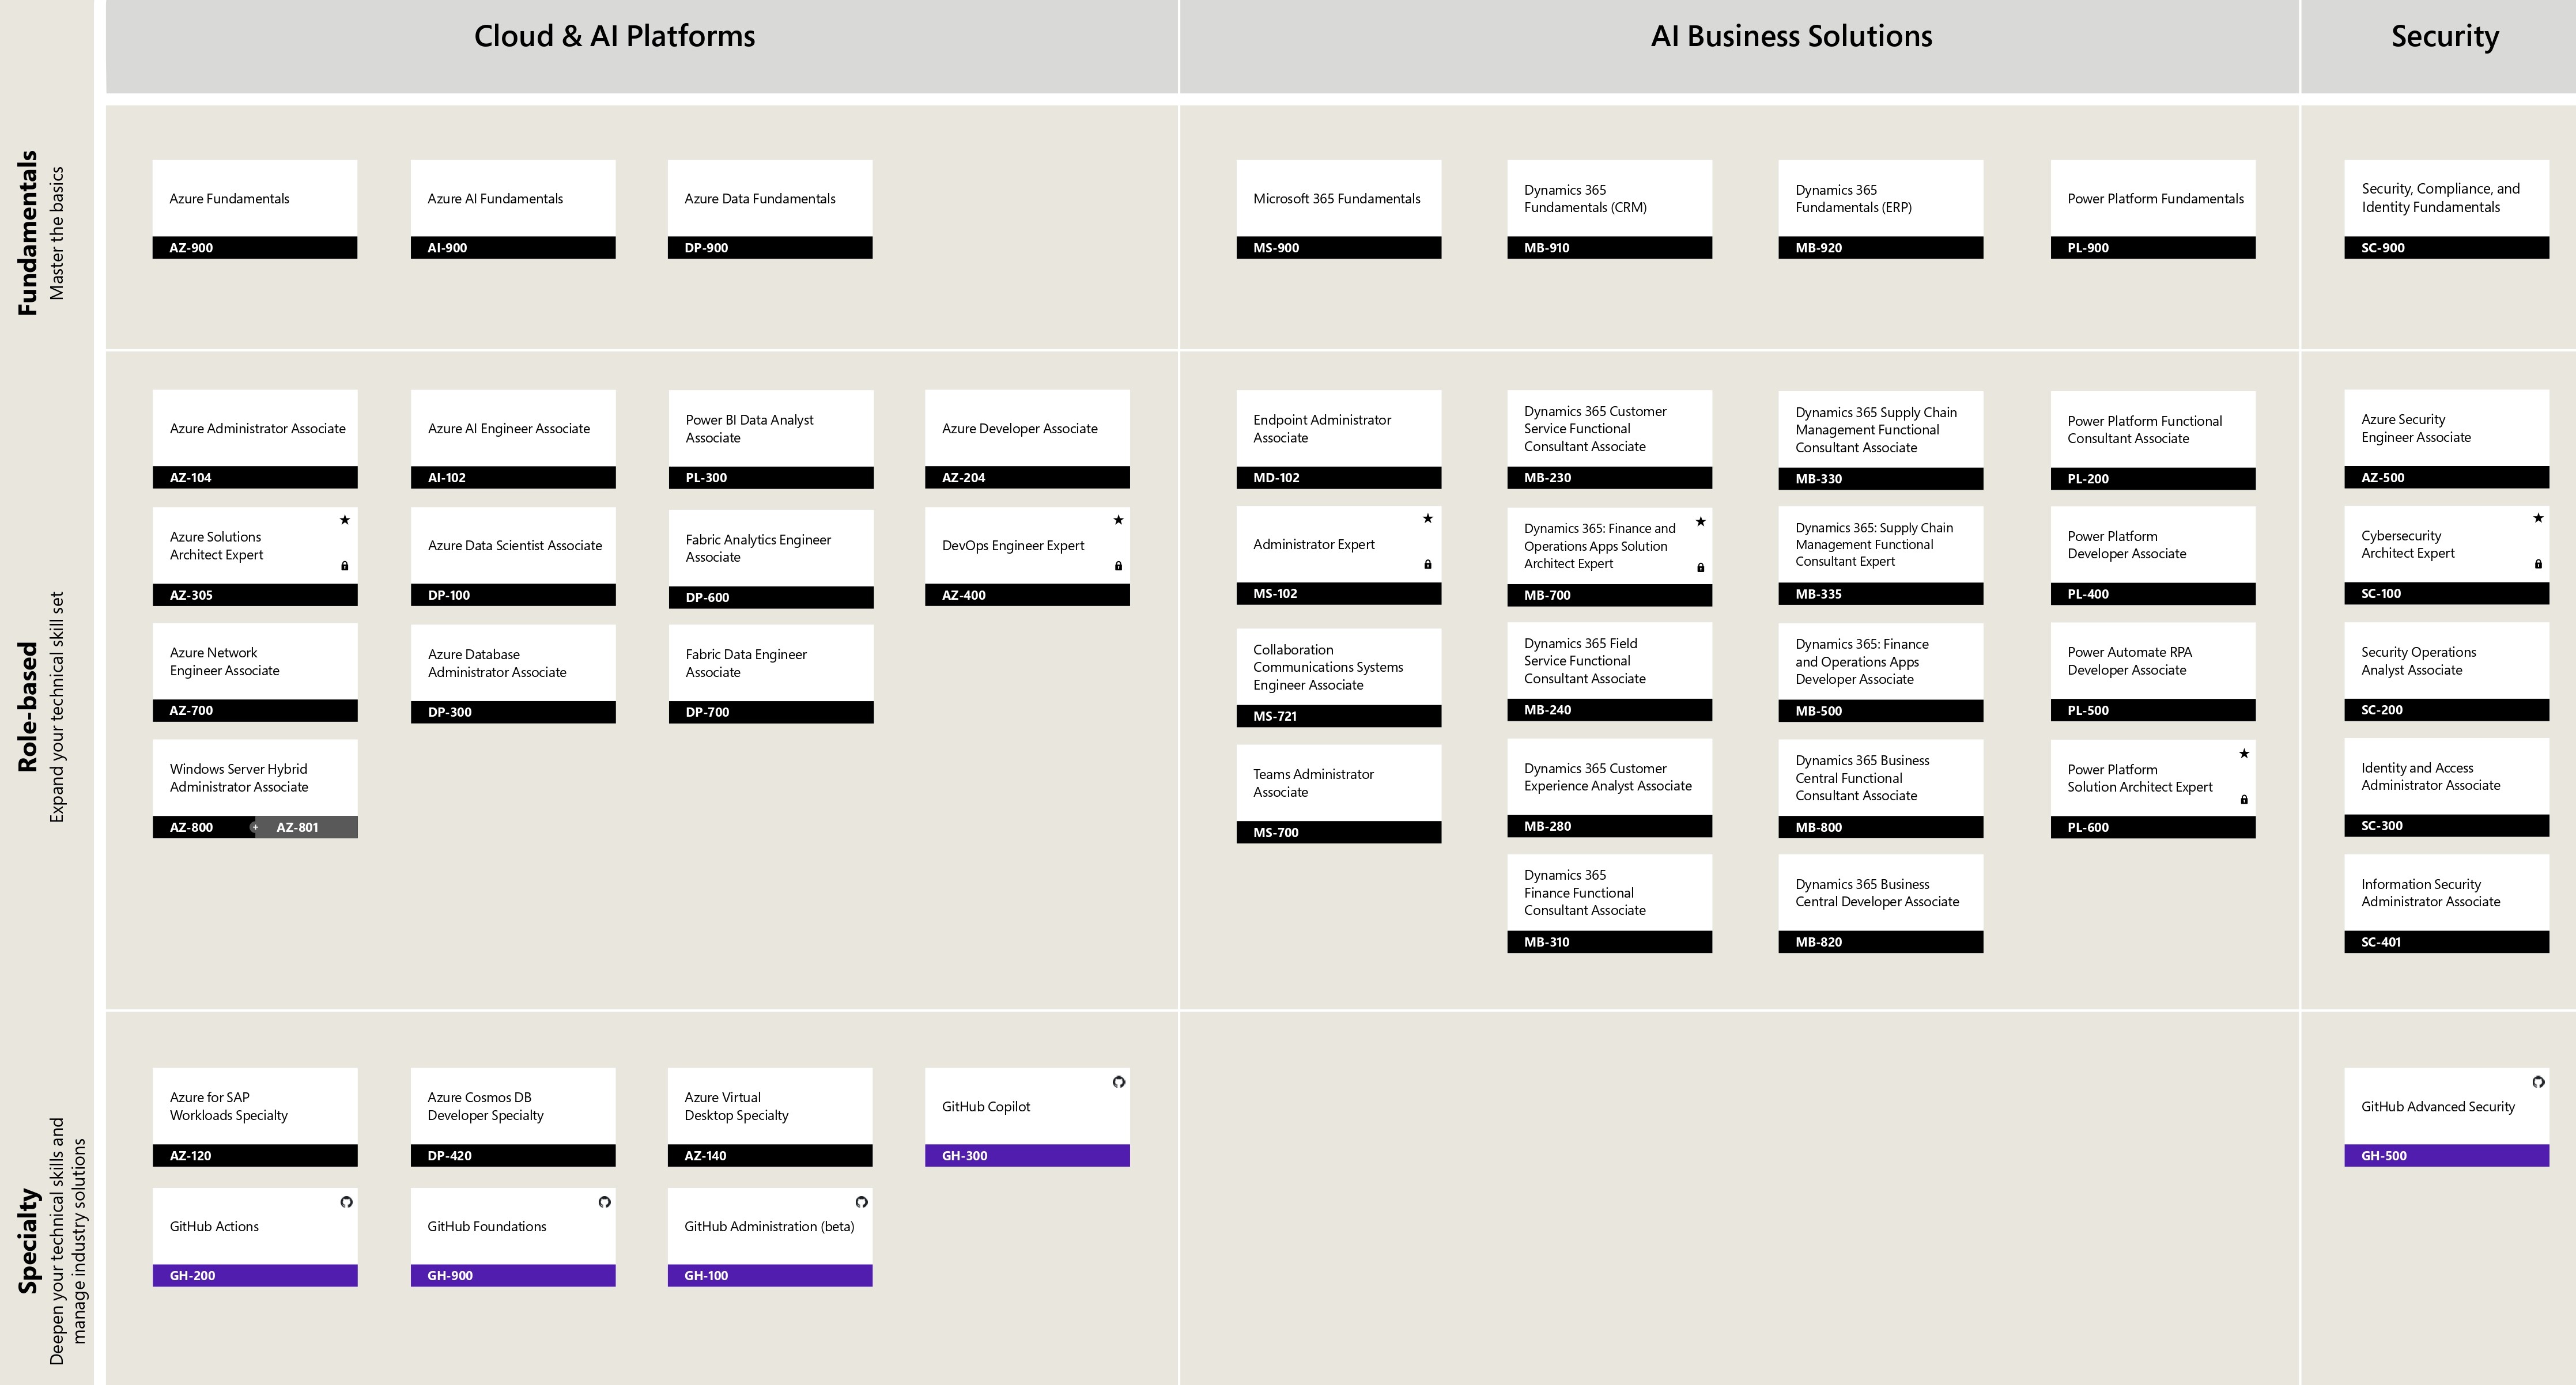2576x1385 pixels.
Task: Click the GitHub icon on GitHub Copilot card
Action: click(x=1119, y=1082)
